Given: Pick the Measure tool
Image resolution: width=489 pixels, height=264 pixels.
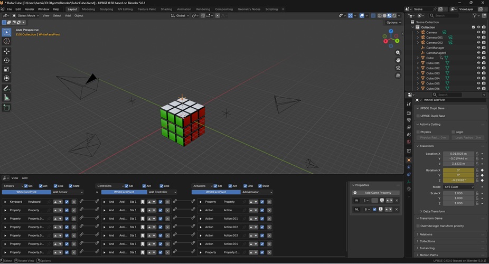Looking at the screenshot, I should point(6,98).
